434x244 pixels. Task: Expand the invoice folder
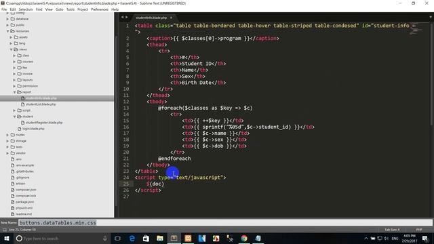point(14,74)
